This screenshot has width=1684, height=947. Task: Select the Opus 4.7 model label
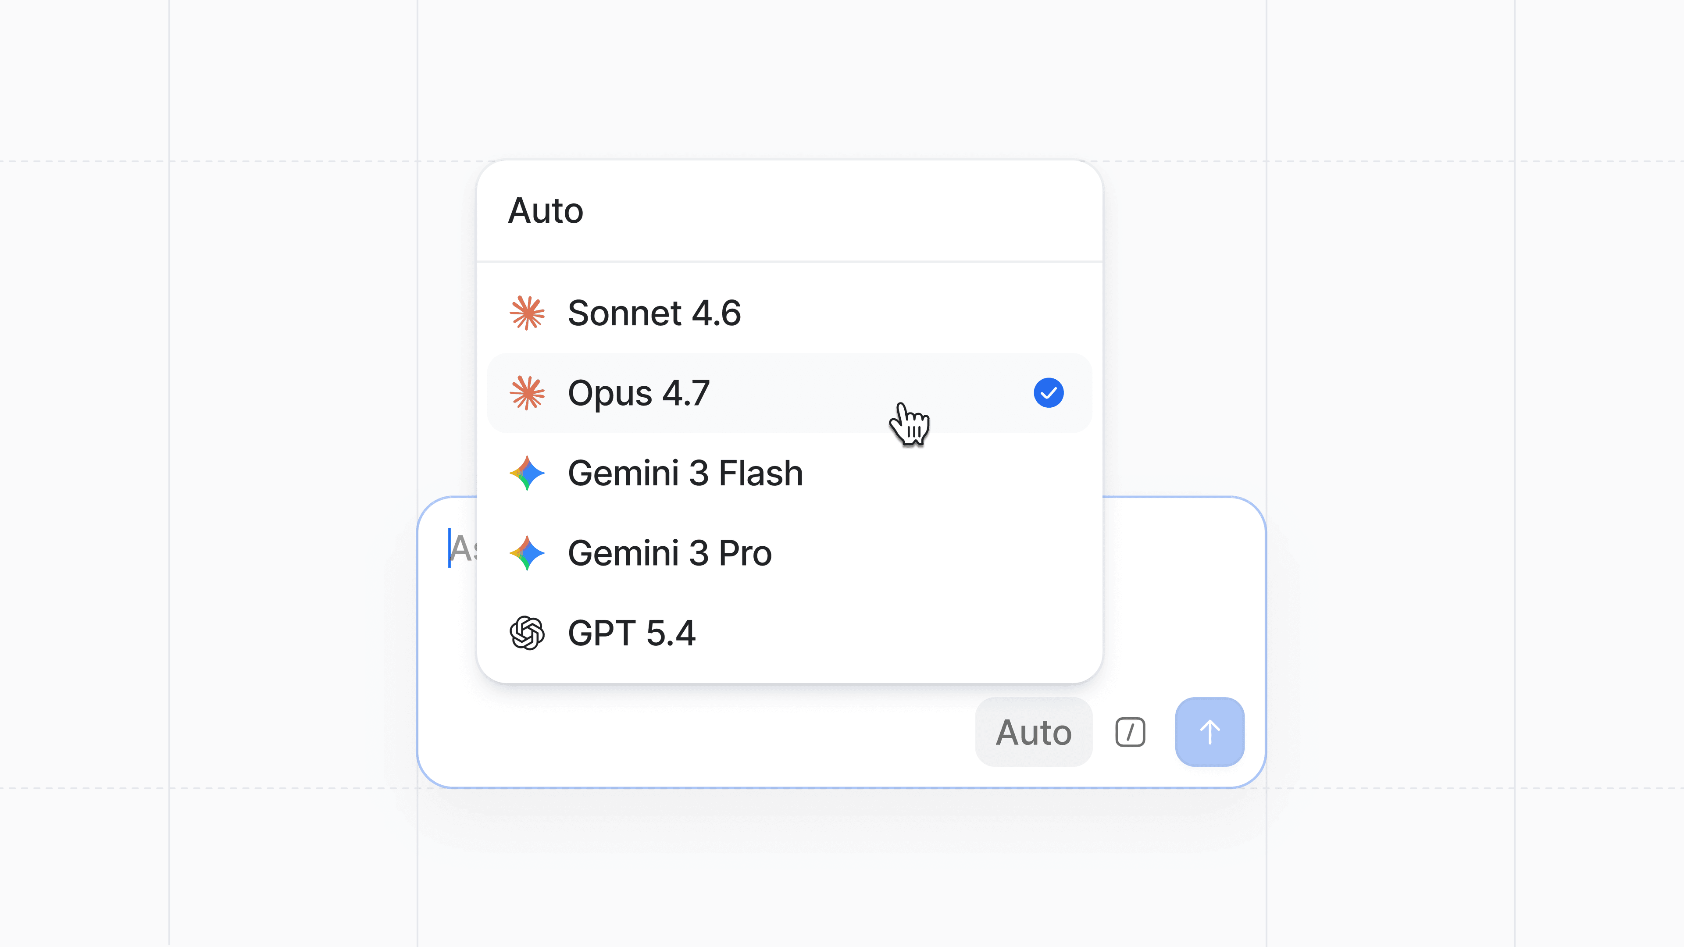tap(638, 393)
